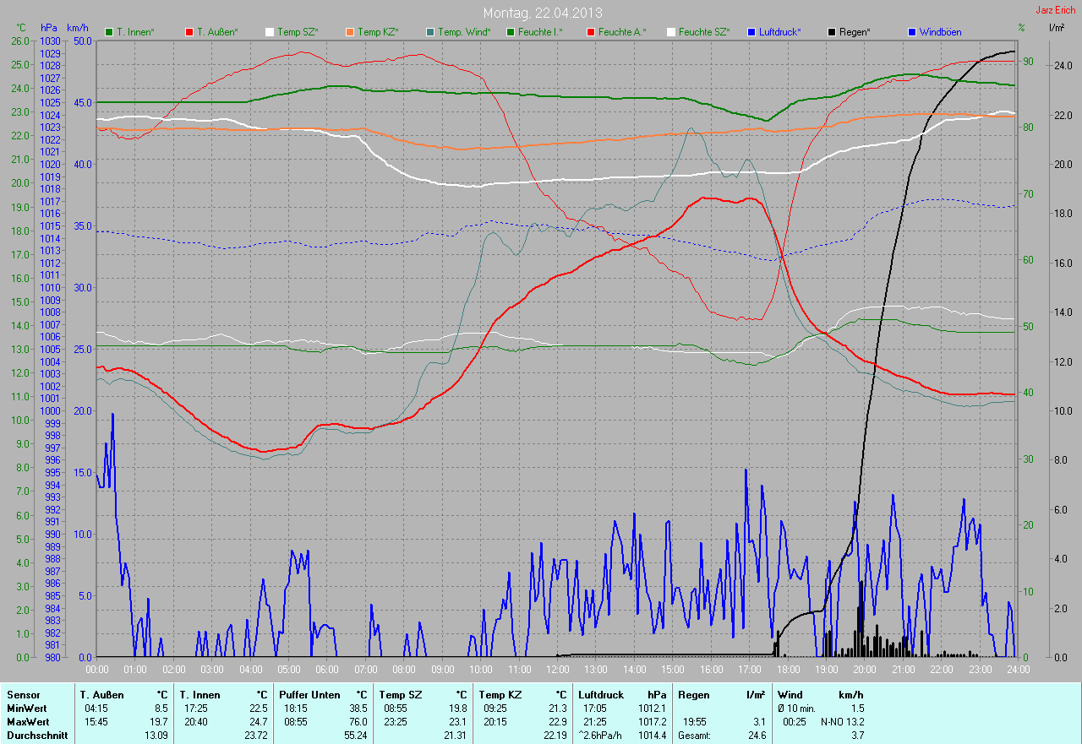Click the T. Innen maximum "24.7"
Viewport: 1082px width, 744px height.
point(258,722)
